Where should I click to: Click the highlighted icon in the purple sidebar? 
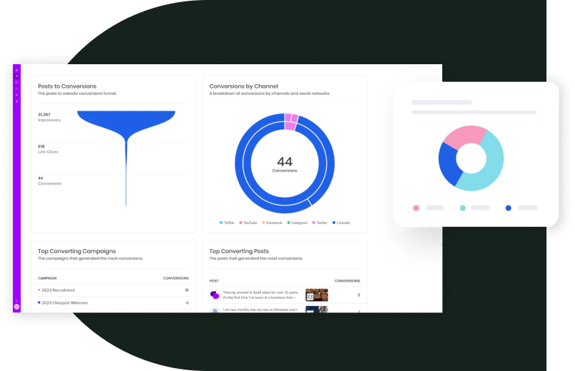point(16,76)
